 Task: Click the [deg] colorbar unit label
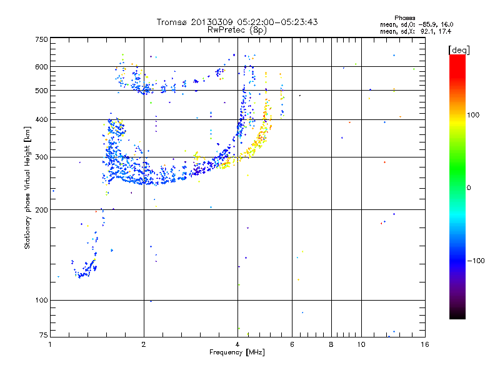[459, 50]
